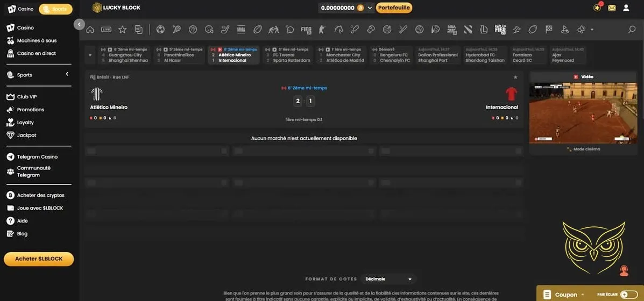Image resolution: width=644 pixels, height=301 pixels.
Task: Click the Portefeuille wallet button
Action: tap(394, 8)
